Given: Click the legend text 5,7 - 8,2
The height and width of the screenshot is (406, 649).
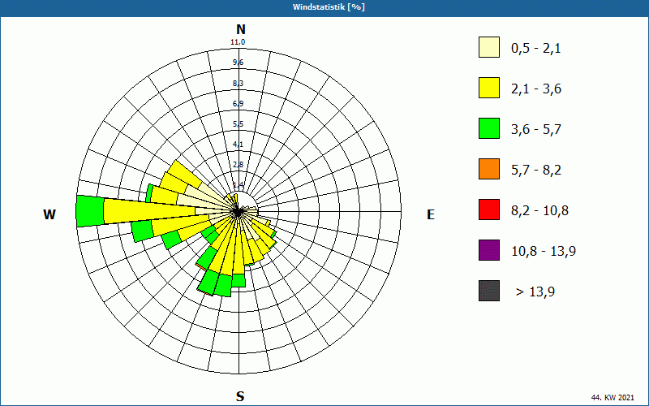Looking at the screenshot, I should click(536, 171).
